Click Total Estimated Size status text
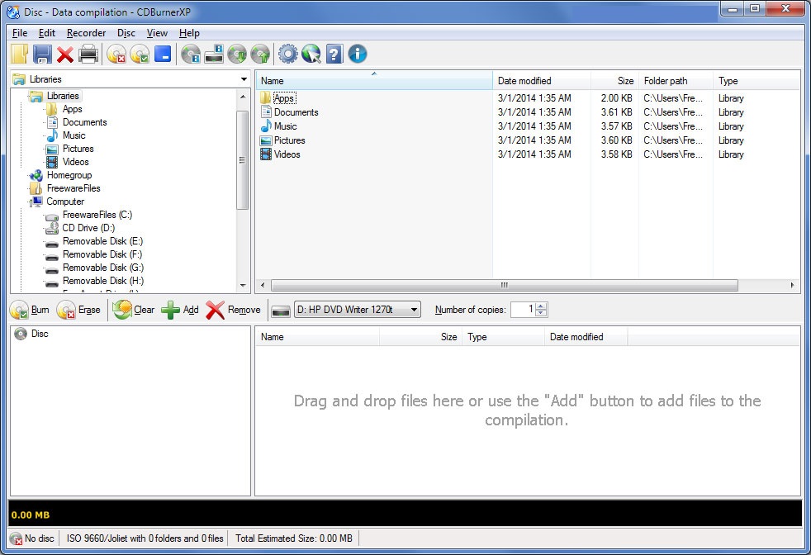The height and width of the screenshot is (555, 811). click(294, 538)
